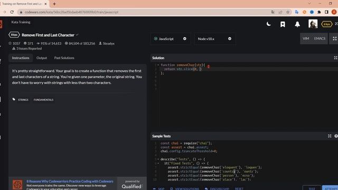Open the 8 Reasons Why Codewarriors Practice link

pos(70,181)
